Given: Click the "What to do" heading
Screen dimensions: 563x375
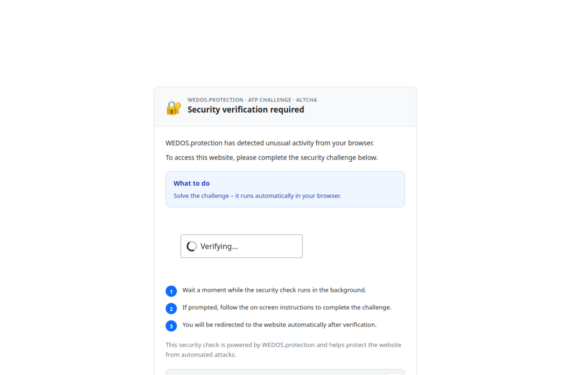Looking at the screenshot, I should (191, 183).
